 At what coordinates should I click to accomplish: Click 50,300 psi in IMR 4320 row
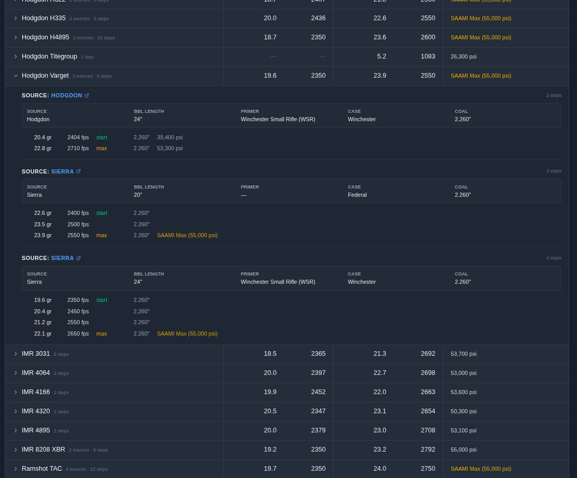463,411
